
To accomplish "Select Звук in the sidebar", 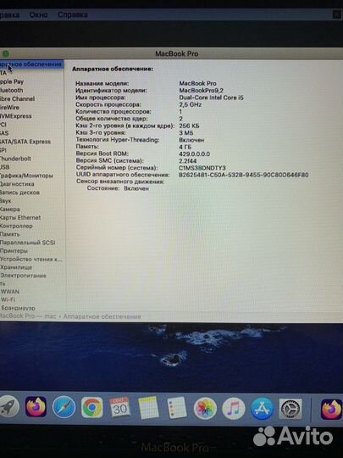I will (x=6, y=201).
